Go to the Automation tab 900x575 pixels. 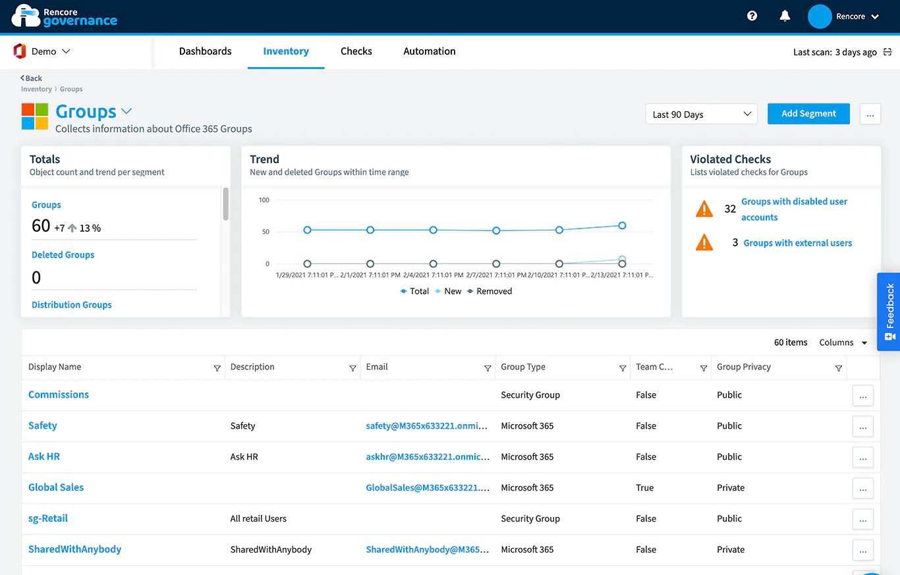click(430, 51)
